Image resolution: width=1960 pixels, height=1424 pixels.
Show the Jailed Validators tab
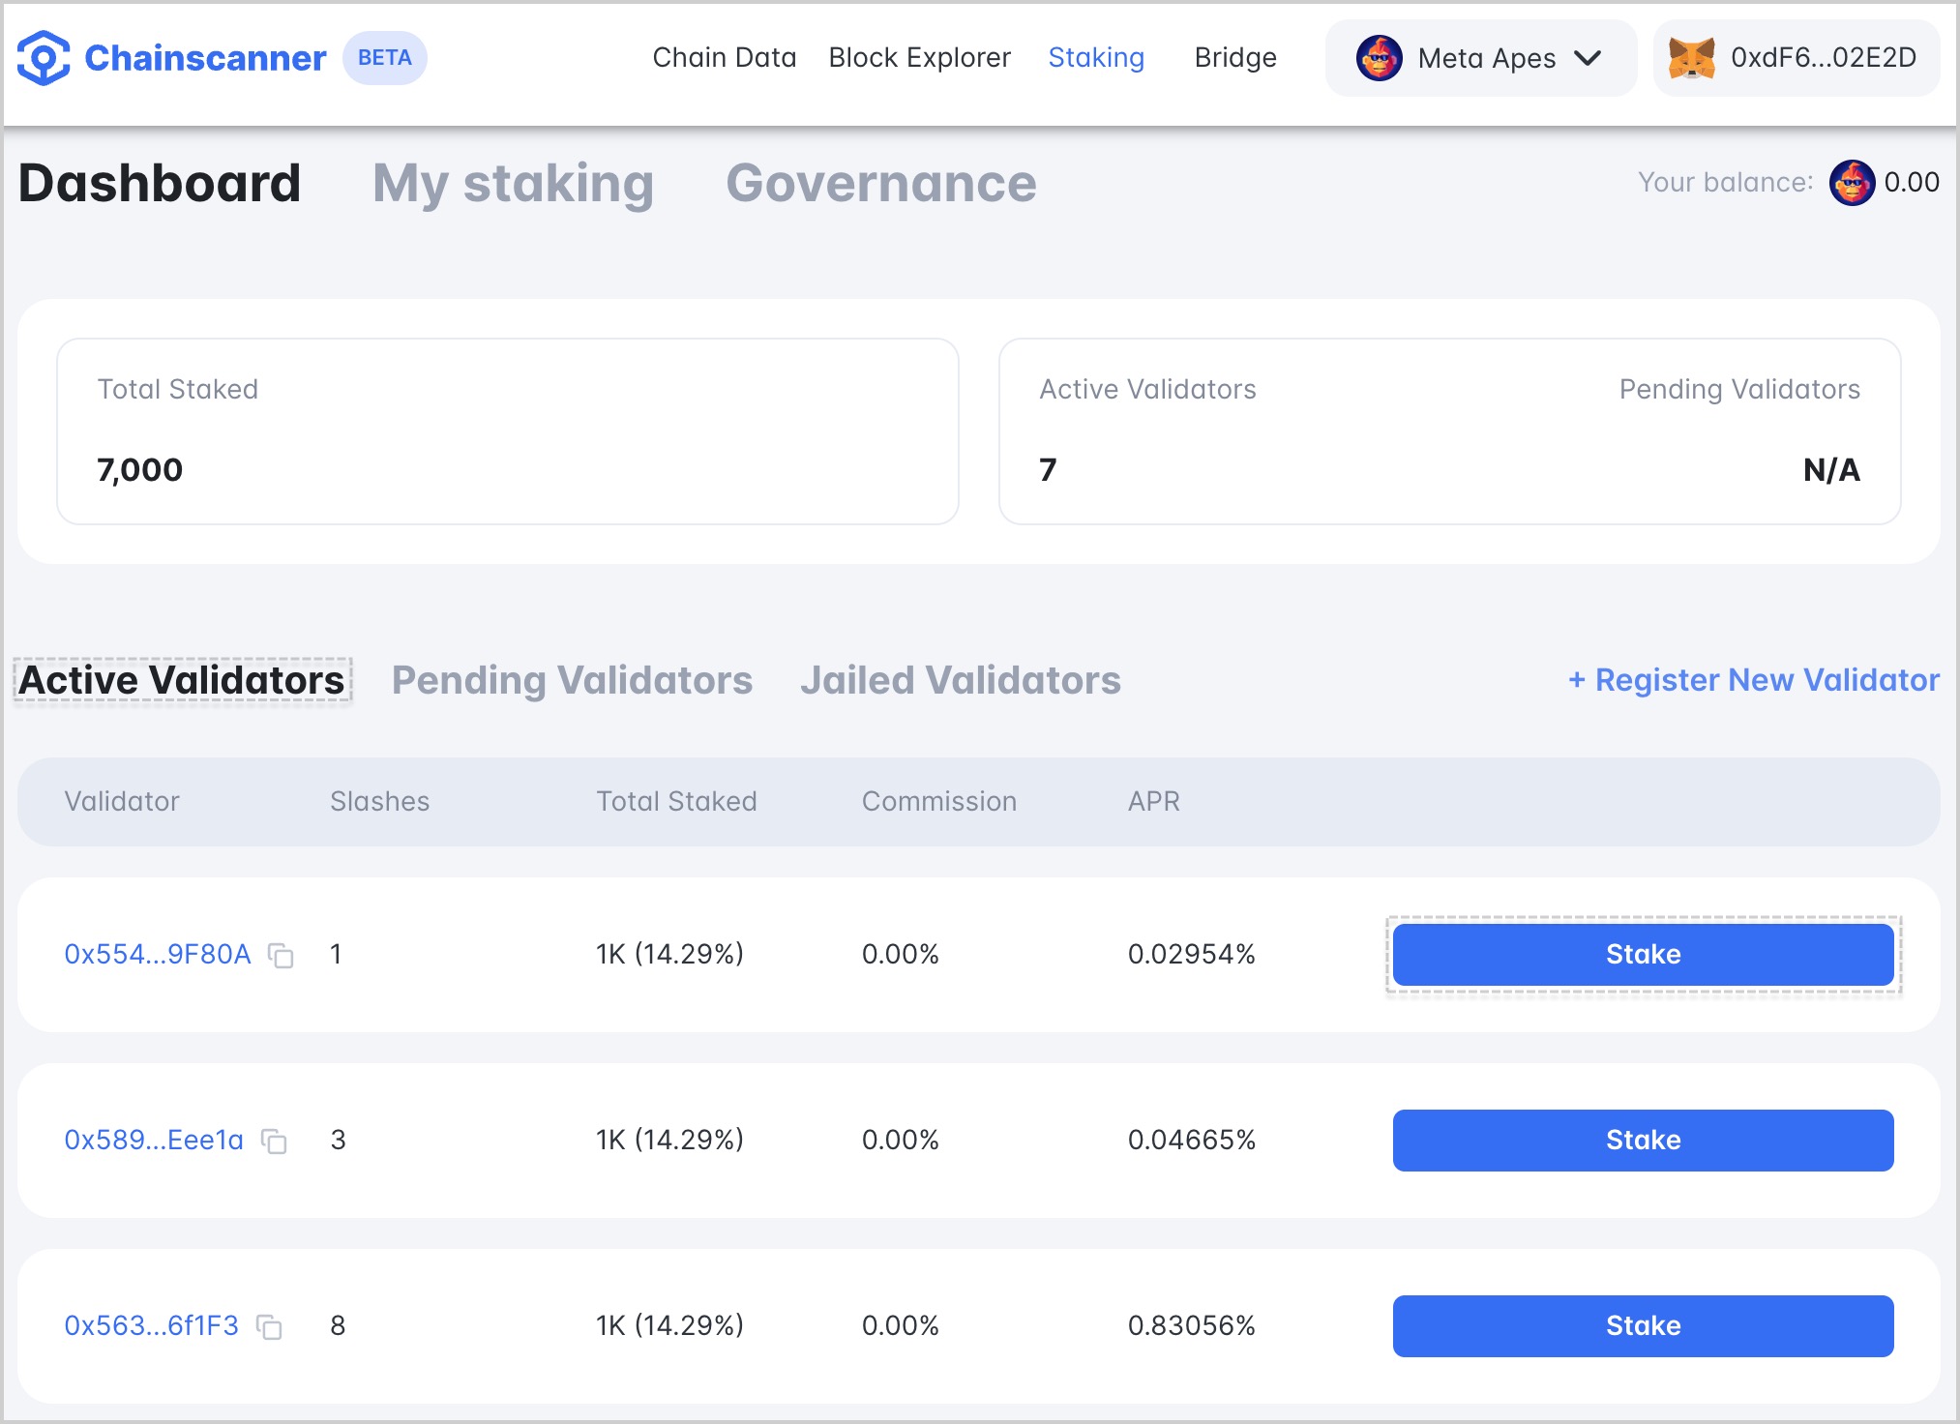coord(961,680)
